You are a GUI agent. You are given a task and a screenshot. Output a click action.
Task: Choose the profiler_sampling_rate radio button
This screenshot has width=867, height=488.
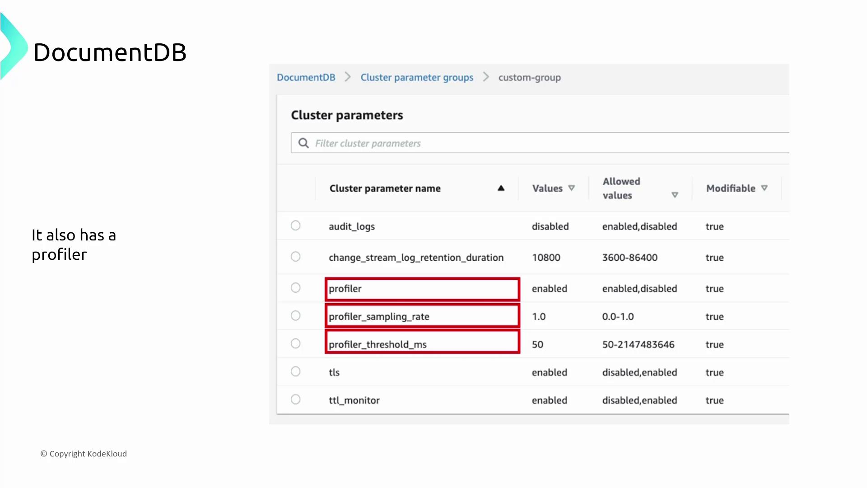pos(296,316)
